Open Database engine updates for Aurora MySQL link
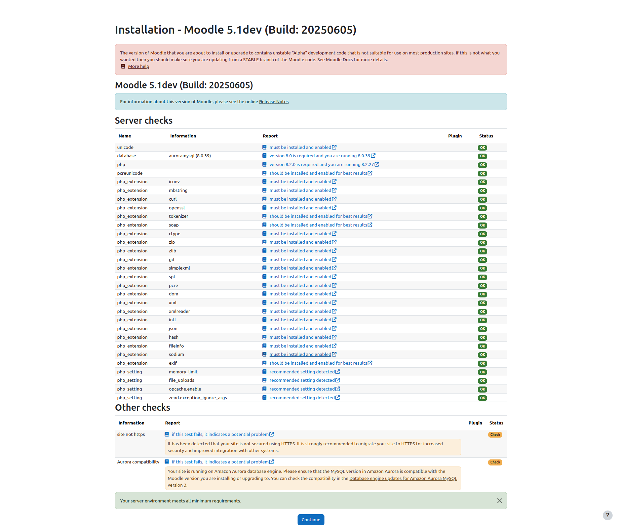Screen dimensions: 622x530 click(x=403, y=478)
